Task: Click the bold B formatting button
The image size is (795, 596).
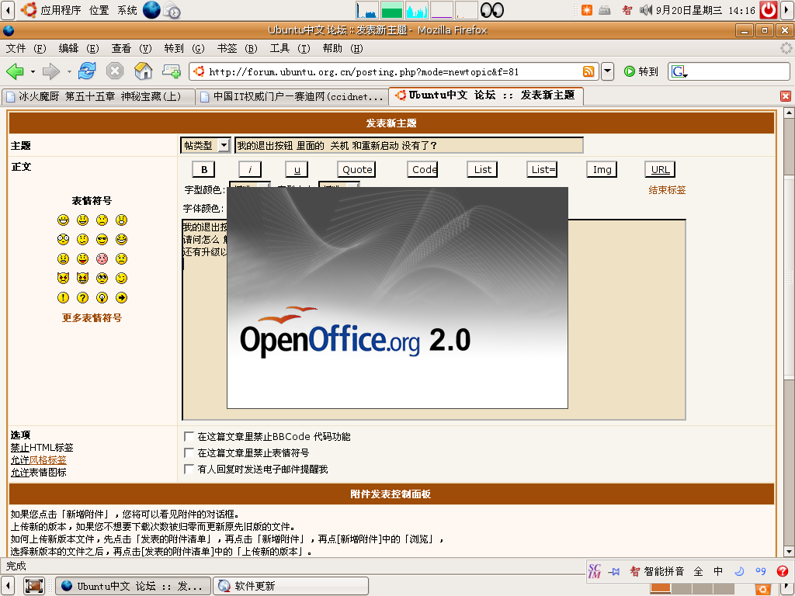Action: tap(204, 169)
